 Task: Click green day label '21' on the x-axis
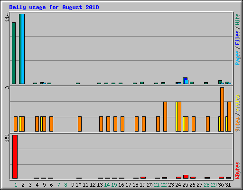[x=157, y=185]
